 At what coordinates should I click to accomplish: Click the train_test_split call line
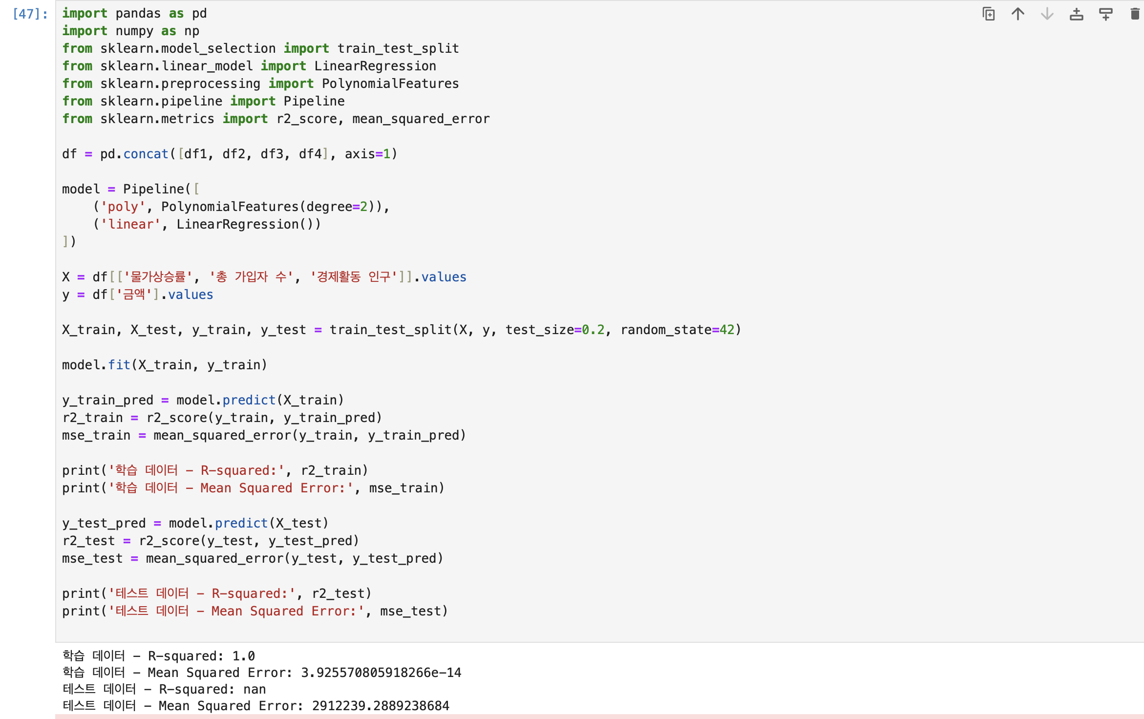[x=402, y=330]
